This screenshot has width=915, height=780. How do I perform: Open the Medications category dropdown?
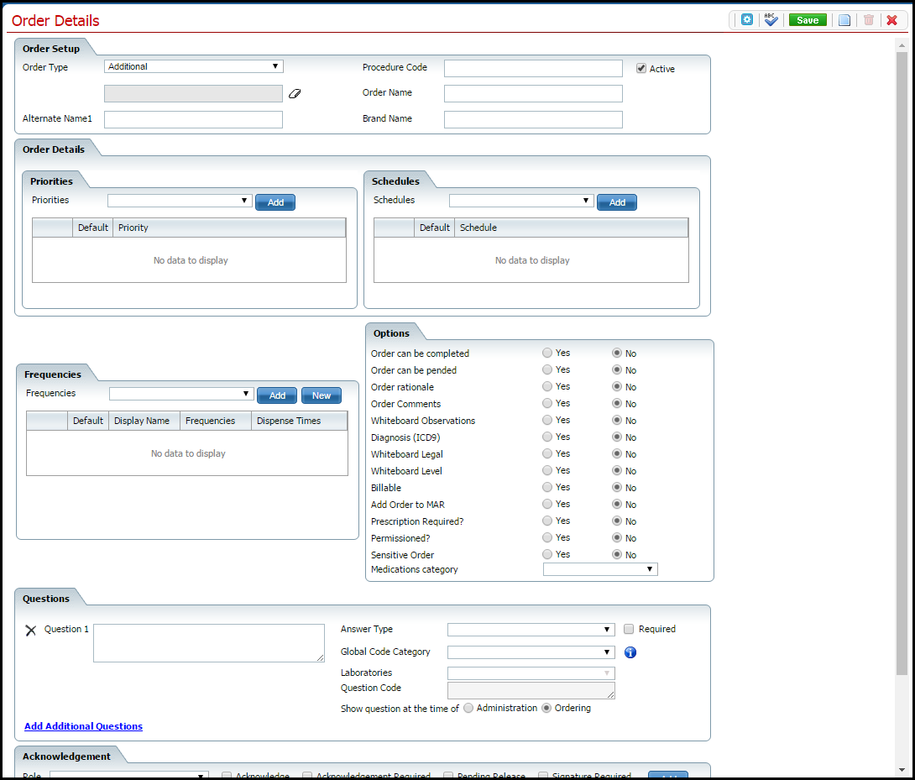tap(650, 569)
